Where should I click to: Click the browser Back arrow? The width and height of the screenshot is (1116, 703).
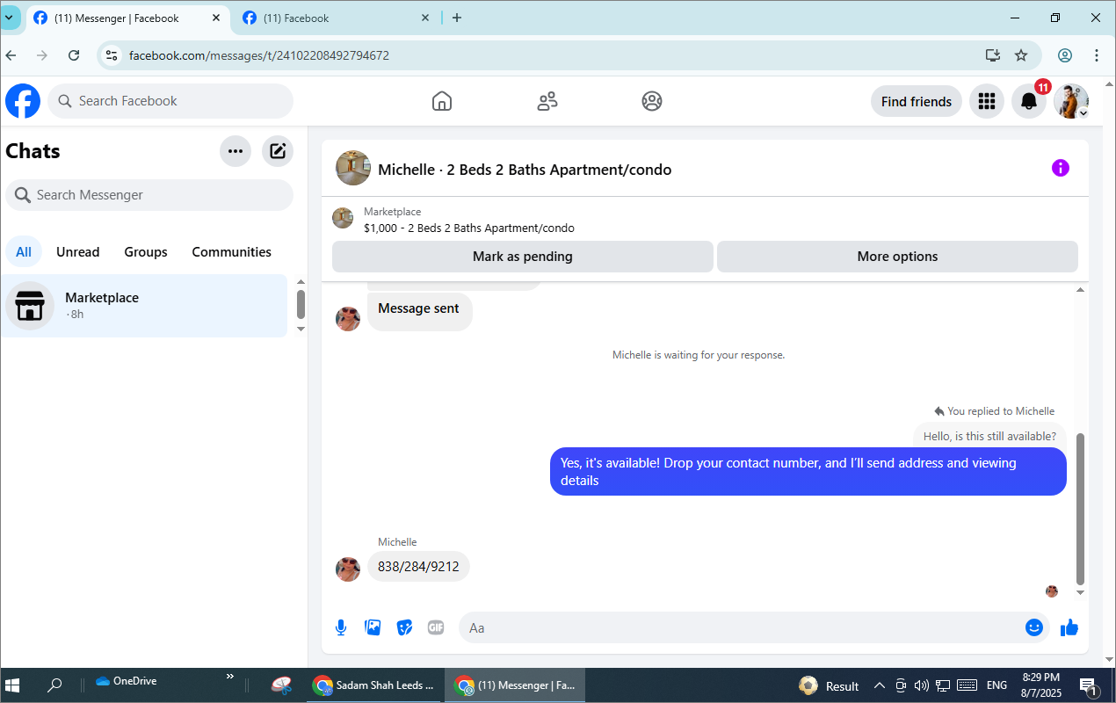click(x=11, y=55)
